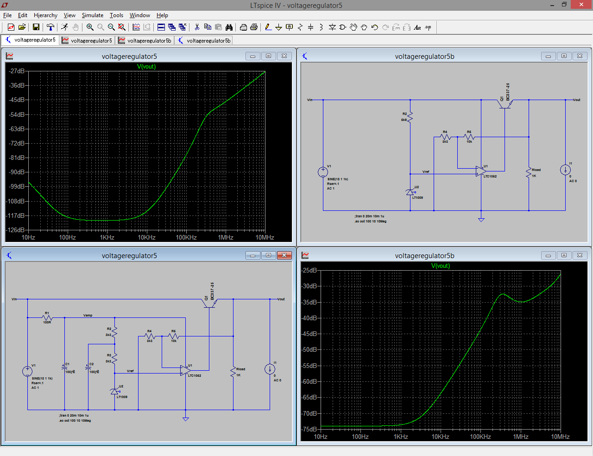Click the Copy toolbar icon
The image size is (593, 456).
(x=208, y=27)
